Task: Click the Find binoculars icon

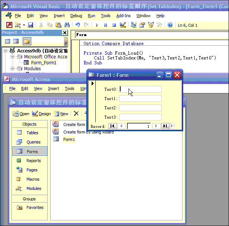Action: (67, 25)
